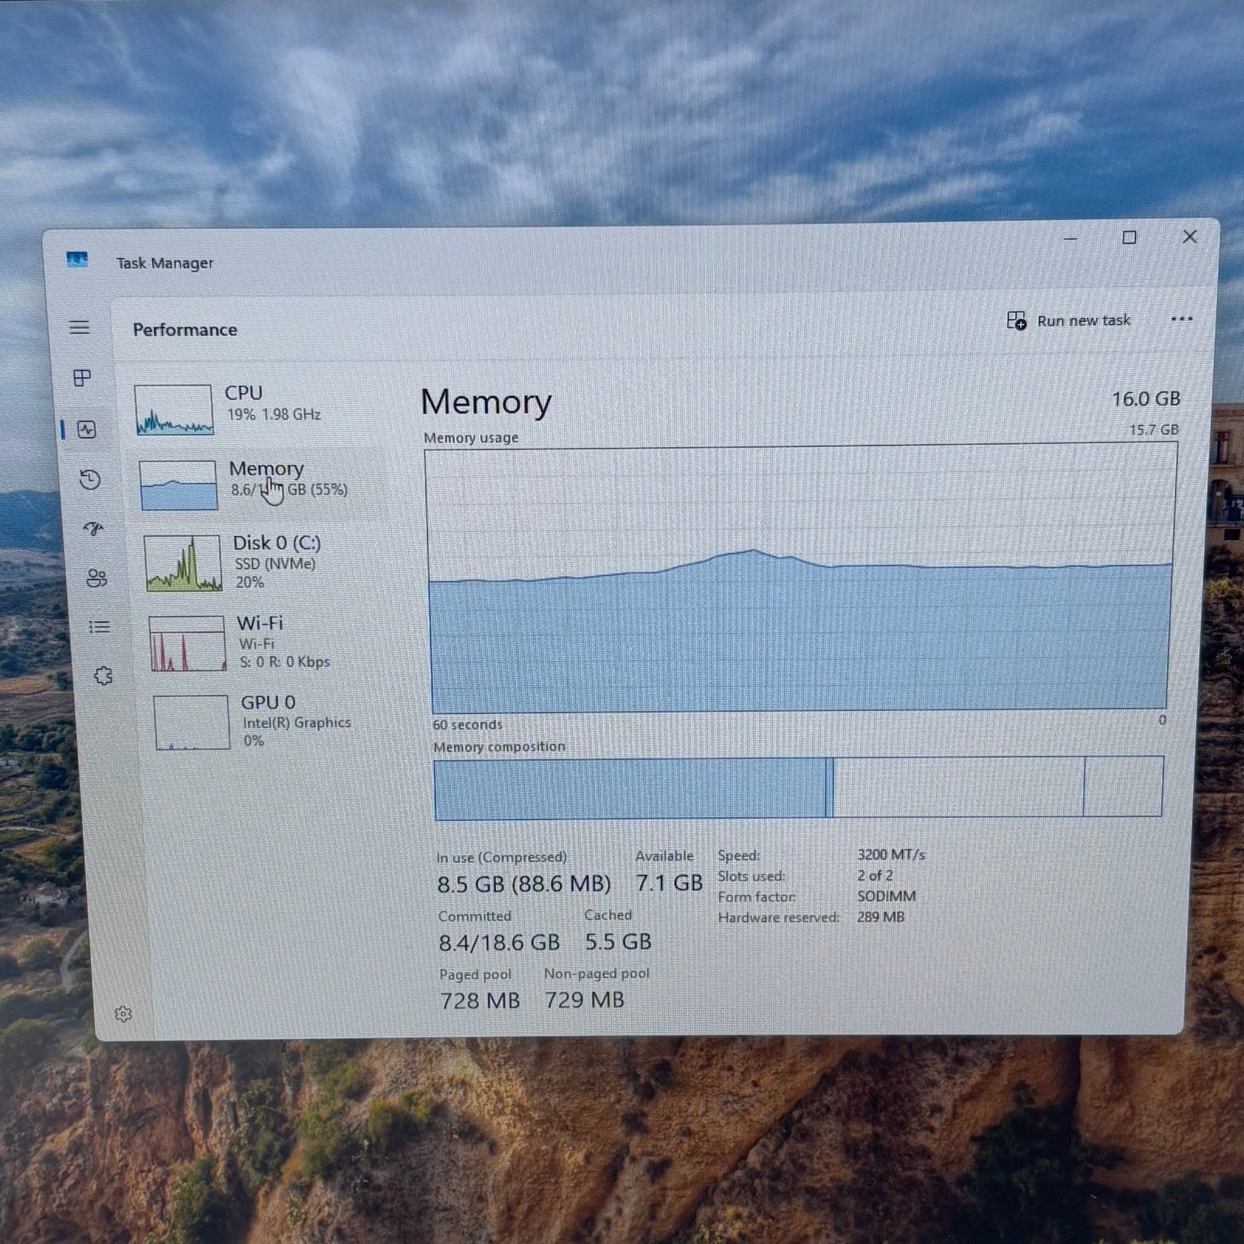Screen dimensions: 1244x1244
Task: Open the Details list icon
Action: pos(99,626)
